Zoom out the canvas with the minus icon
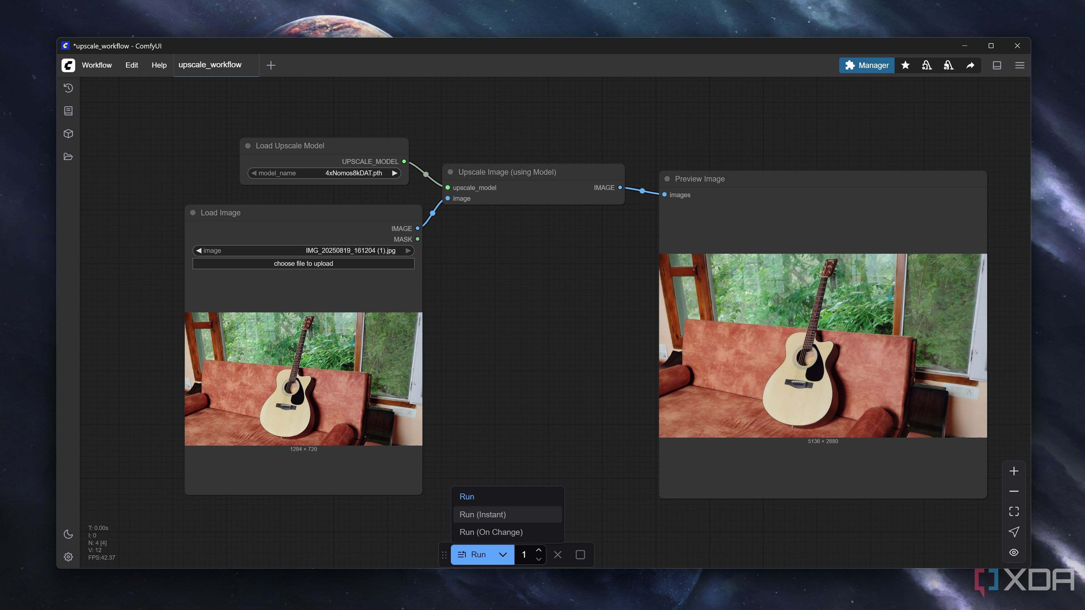1085x610 pixels. (1014, 491)
